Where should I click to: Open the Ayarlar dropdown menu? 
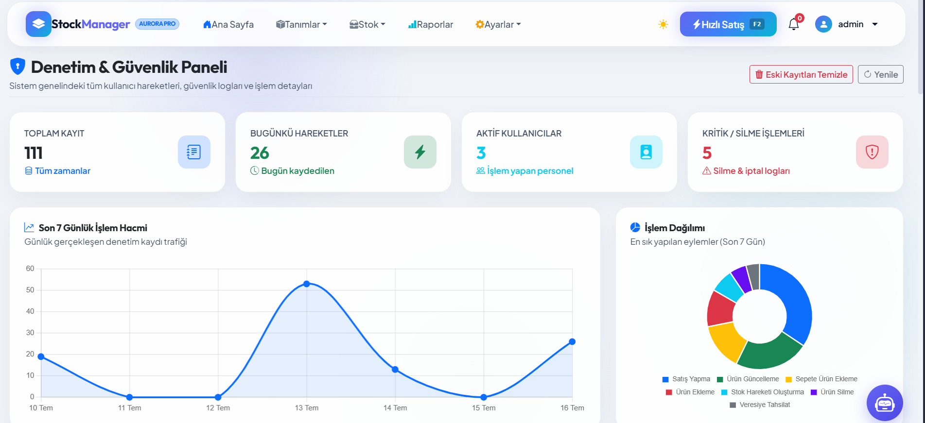click(498, 24)
